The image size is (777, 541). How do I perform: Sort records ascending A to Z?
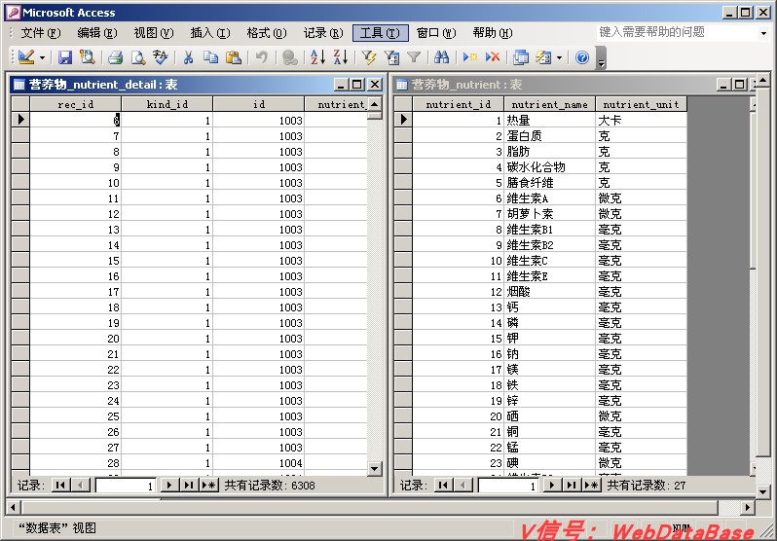[x=317, y=57]
